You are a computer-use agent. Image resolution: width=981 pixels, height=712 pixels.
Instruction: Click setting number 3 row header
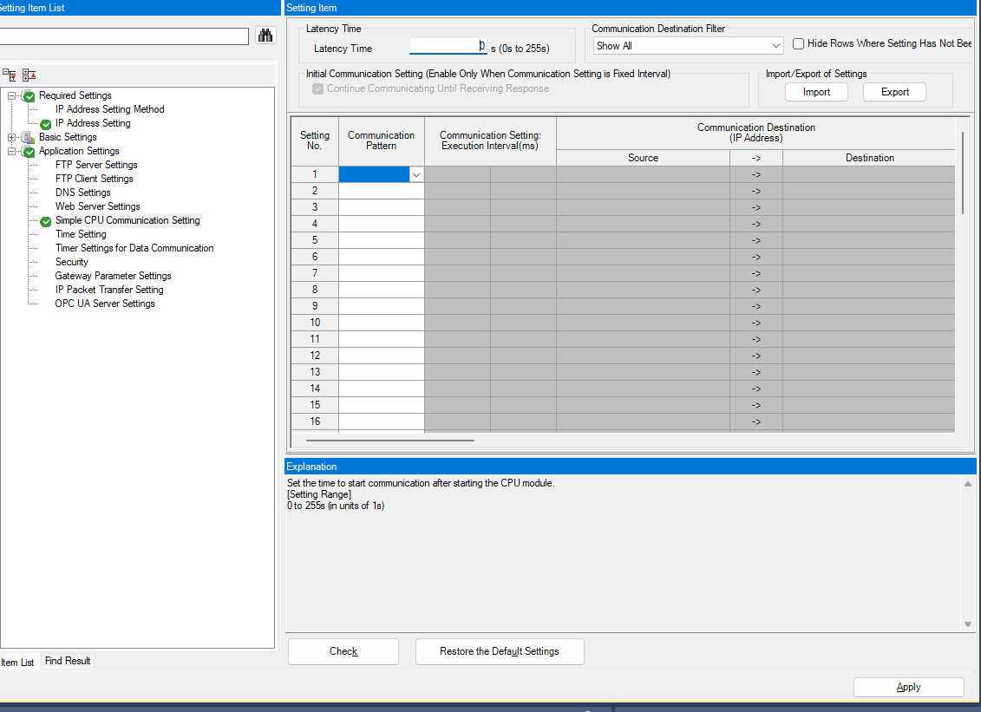315,207
